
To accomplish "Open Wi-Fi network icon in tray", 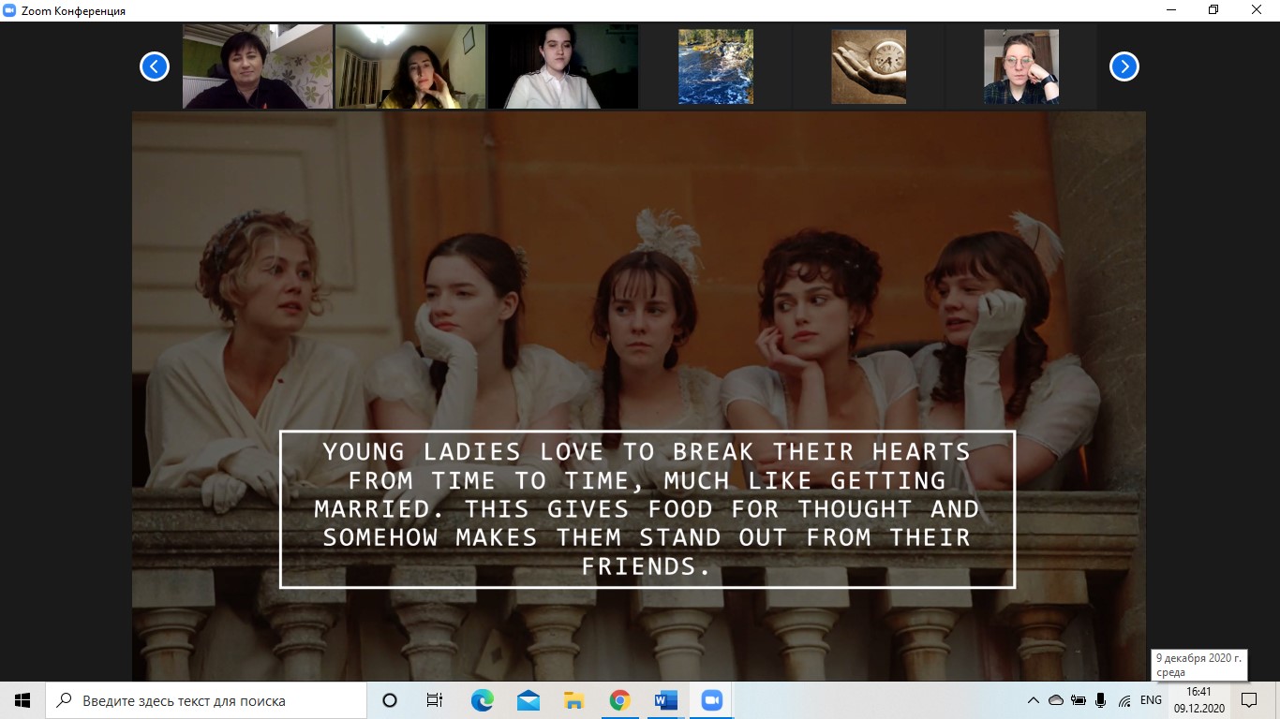I will (1124, 700).
